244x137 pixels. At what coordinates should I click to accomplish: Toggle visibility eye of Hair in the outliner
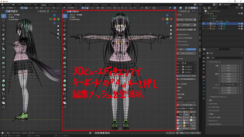tap(239, 29)
